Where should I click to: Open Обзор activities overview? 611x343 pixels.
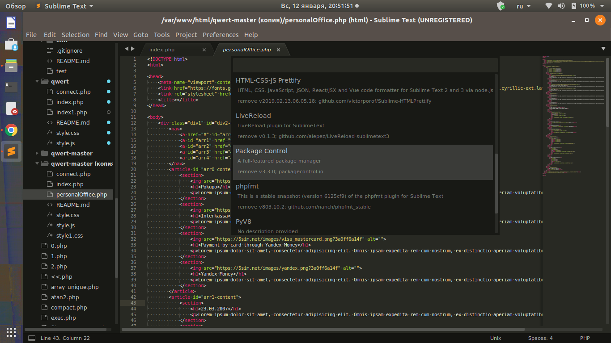pyautogui.click(x=16, y=6)
